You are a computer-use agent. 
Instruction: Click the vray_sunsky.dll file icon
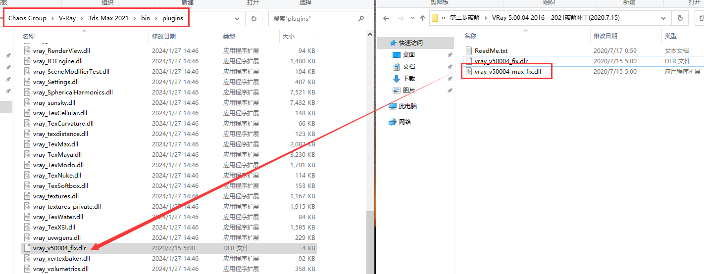pos(28,102)
